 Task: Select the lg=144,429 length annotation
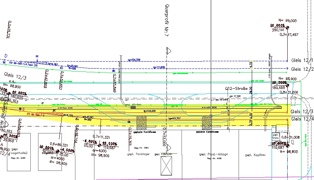click(x=149, y=111)
